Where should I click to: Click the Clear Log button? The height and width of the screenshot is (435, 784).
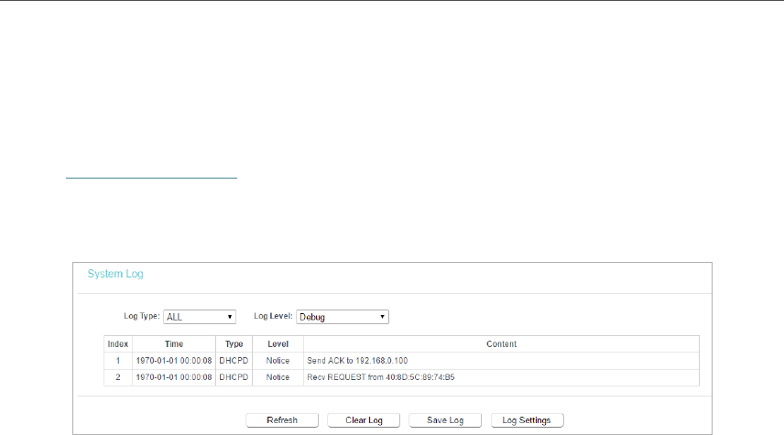pos(364,420)
